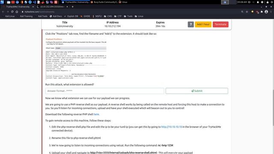Image resolution: width=274 pixels, height=154 pixels.
Task: Click the yellow extension icon in toolbar
Action: tap(252, 12)
